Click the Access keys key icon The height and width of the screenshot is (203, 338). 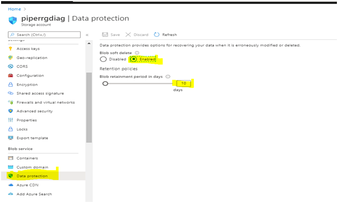[10, 48]
